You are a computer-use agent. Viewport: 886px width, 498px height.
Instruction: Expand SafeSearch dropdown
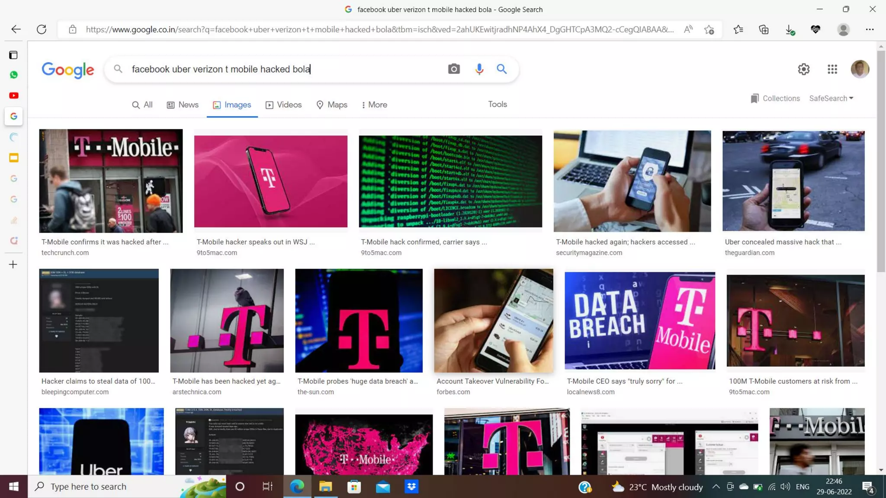point(831,99)
